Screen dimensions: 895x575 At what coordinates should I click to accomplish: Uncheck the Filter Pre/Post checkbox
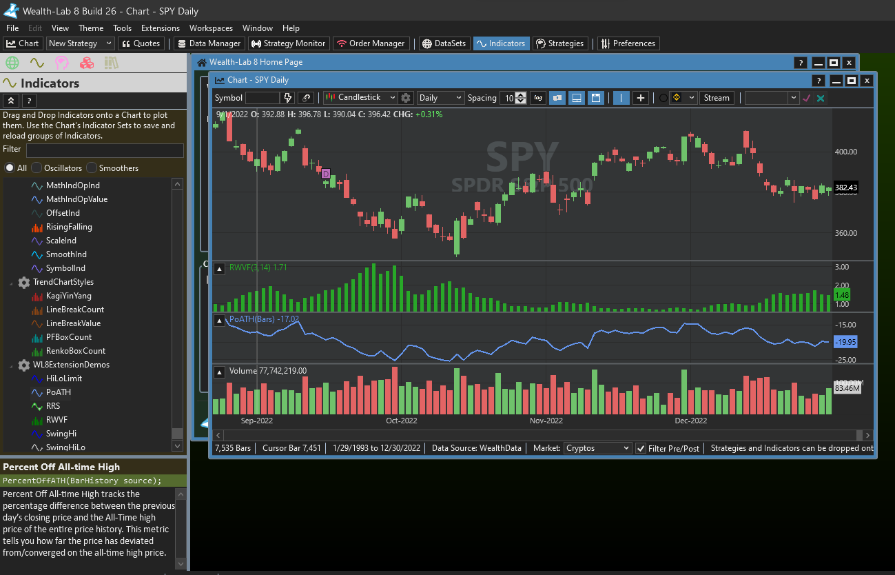point(641,448)
